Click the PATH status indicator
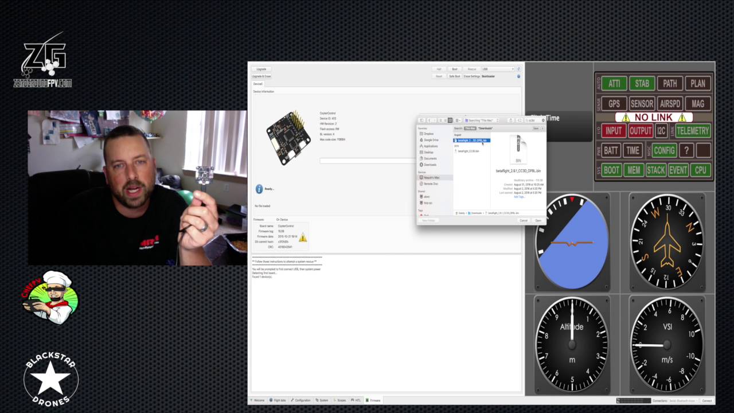 pyautogui.click(x=670, y=83)
